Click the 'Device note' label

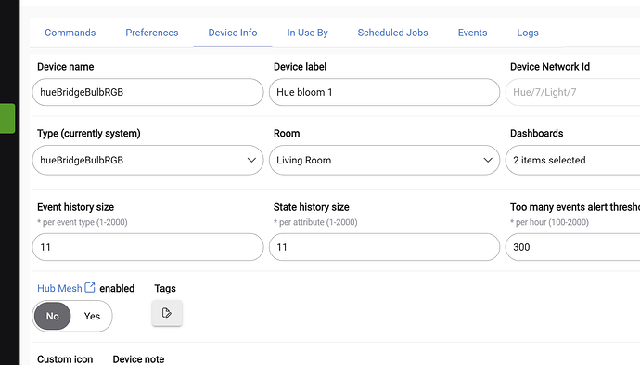(x=138, y=359)
